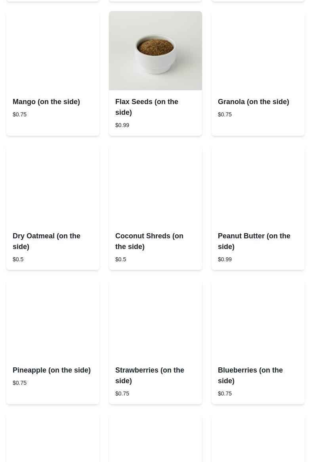Open Pineapple (on the side) item
Viewport: 311px width, 462px height.
point(52,370)
